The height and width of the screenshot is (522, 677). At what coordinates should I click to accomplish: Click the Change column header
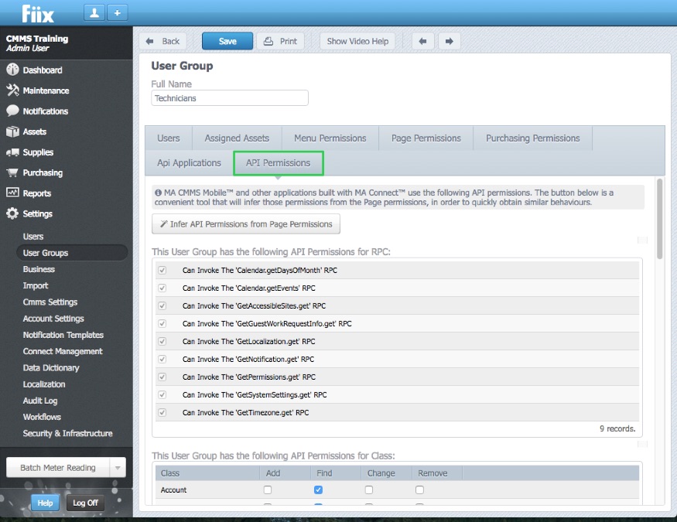(386, 473)
